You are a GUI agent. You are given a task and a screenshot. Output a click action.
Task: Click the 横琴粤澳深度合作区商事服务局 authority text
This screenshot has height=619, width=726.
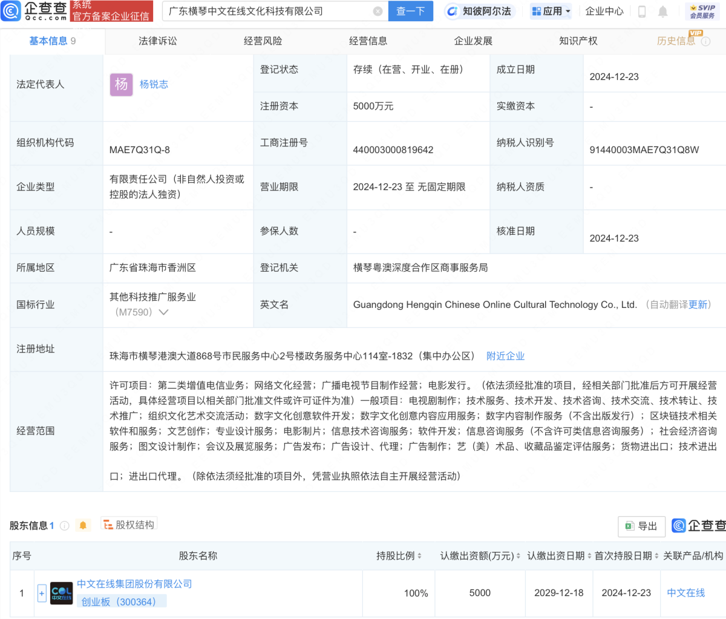point(420,268)
